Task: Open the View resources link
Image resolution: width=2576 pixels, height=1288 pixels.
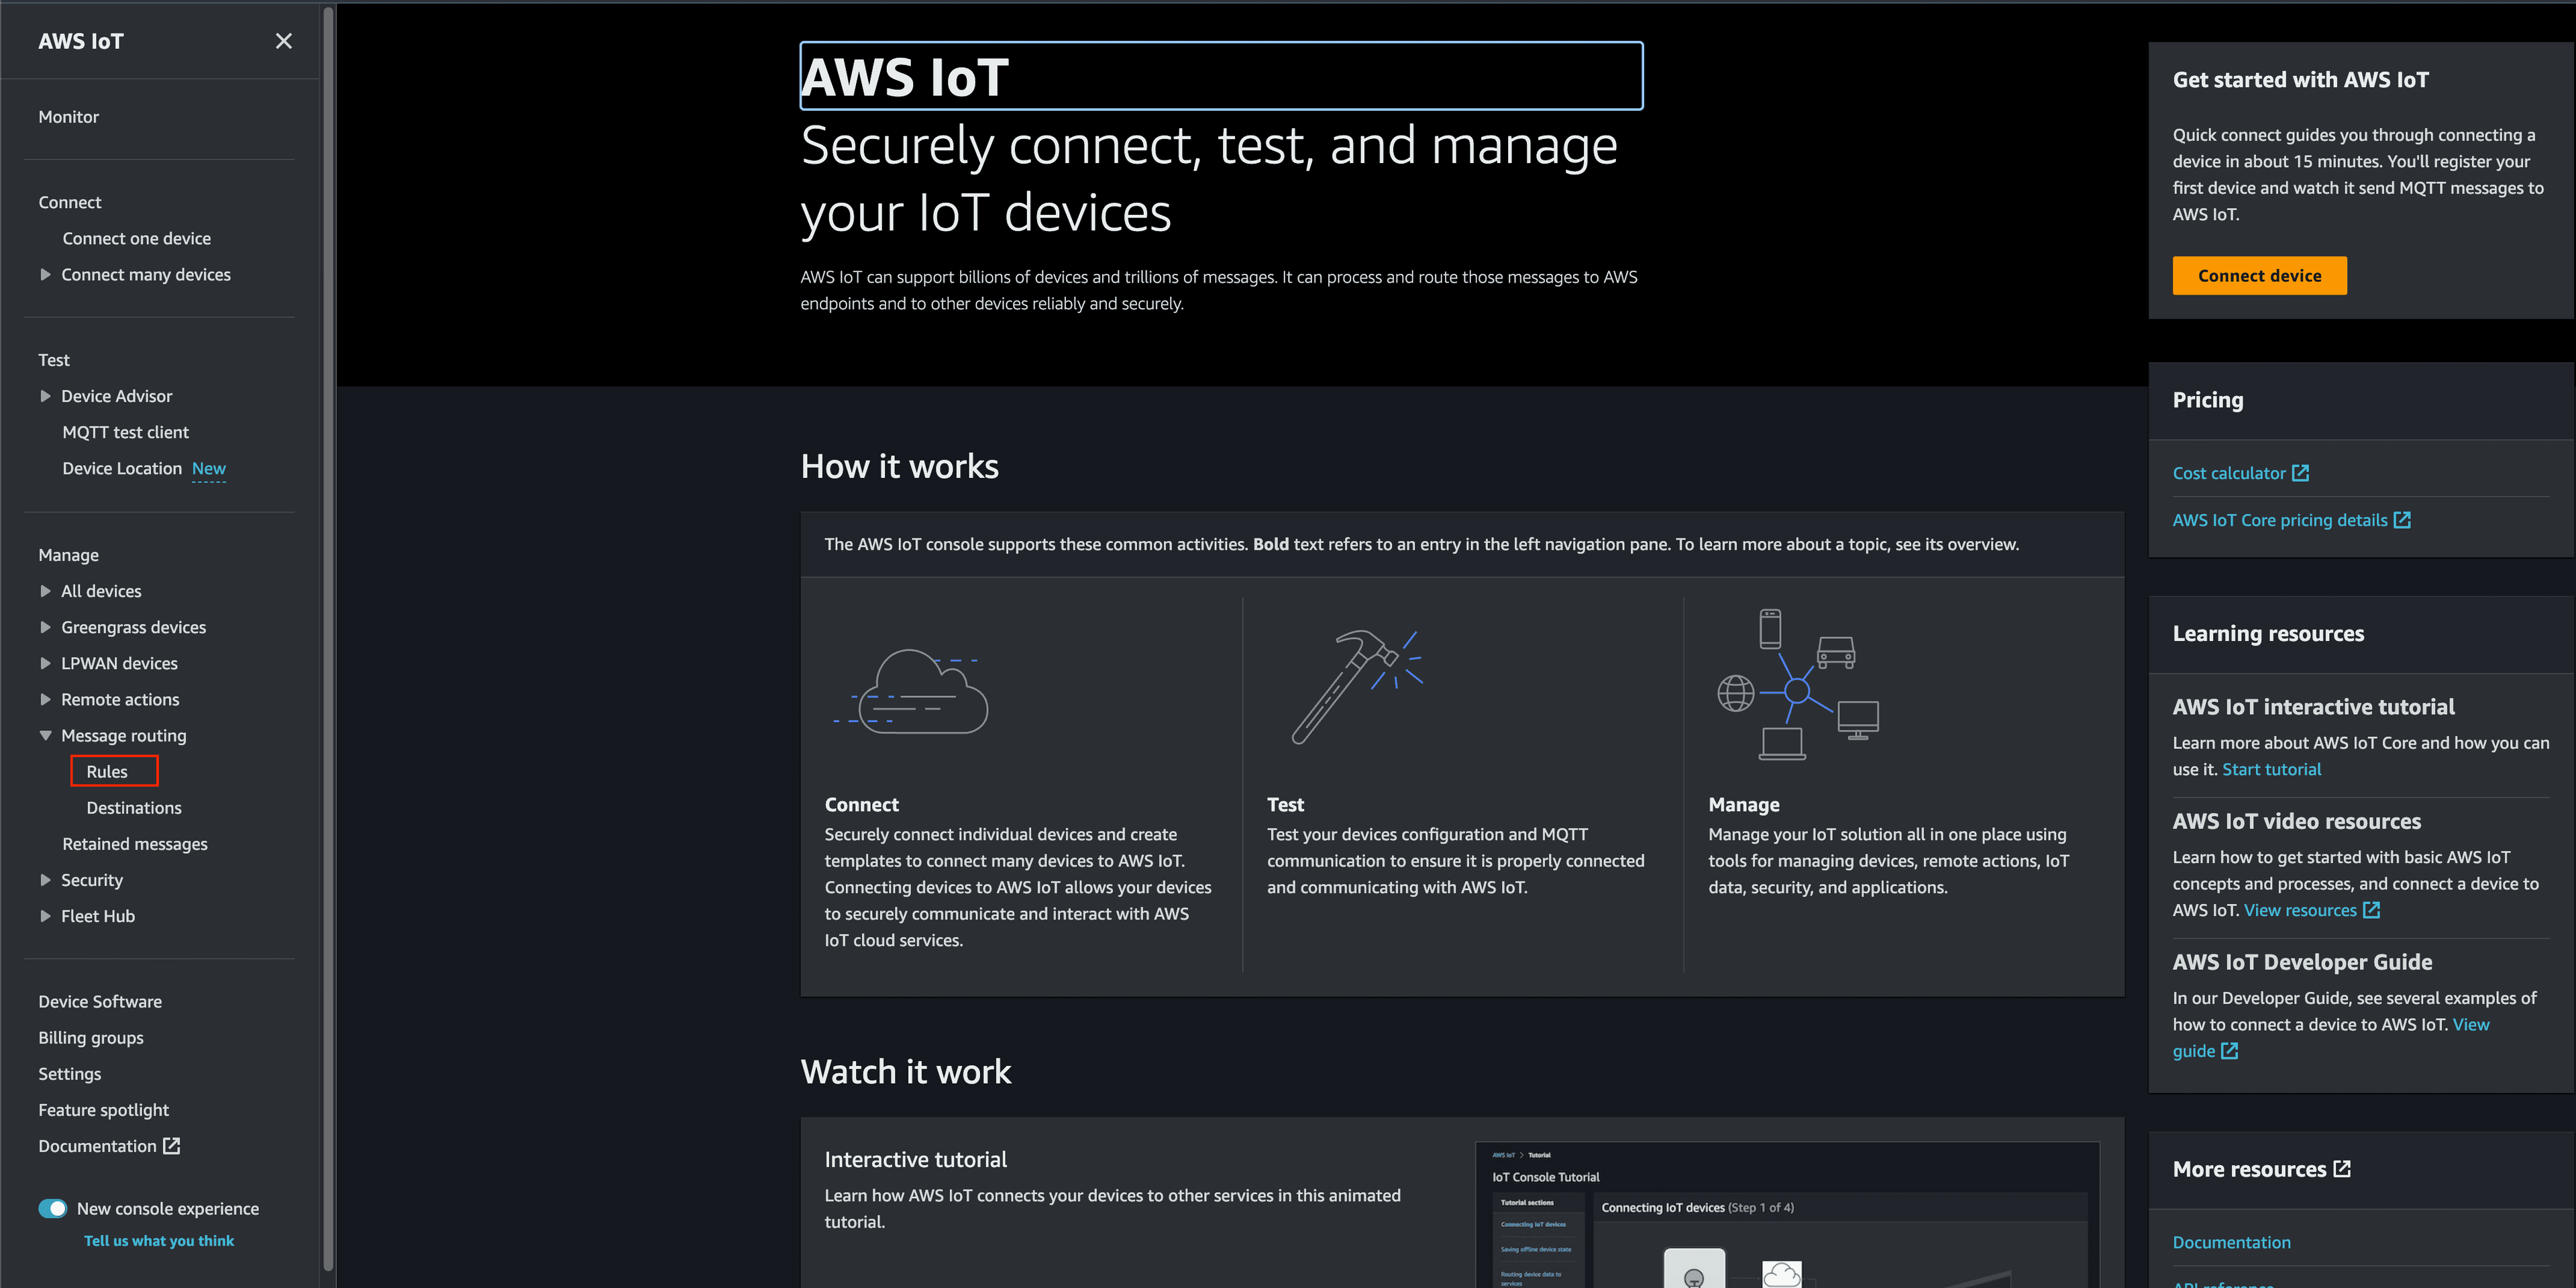Action: coord(2300,911)
